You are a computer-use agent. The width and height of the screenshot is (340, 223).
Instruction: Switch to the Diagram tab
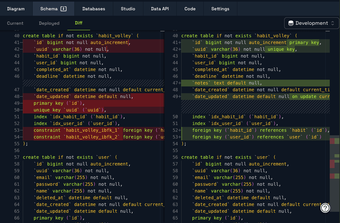tap(16, 9)
